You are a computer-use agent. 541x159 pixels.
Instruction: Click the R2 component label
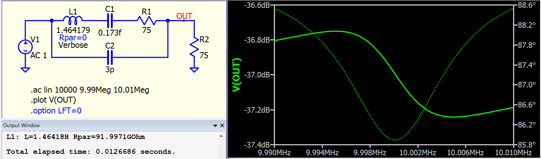(x=204, y=39)
